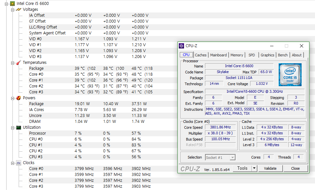Collapse the Voltages tree node
This screenshot has height=190, width=315.
coord(13,9)
